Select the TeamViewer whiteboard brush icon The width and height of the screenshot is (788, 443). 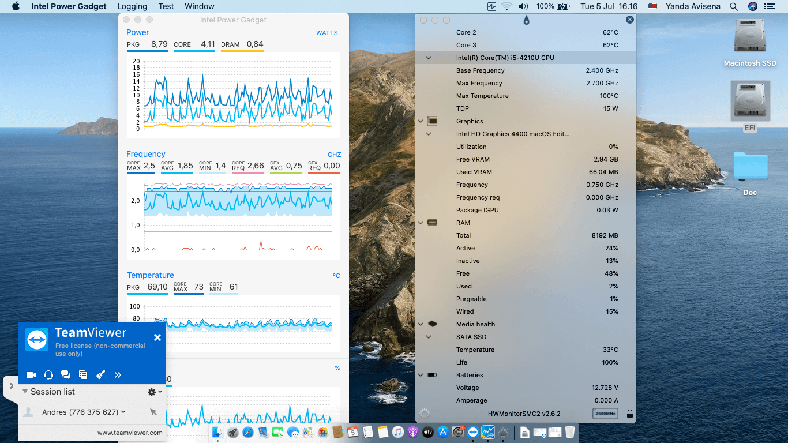[x=100, y=375]
